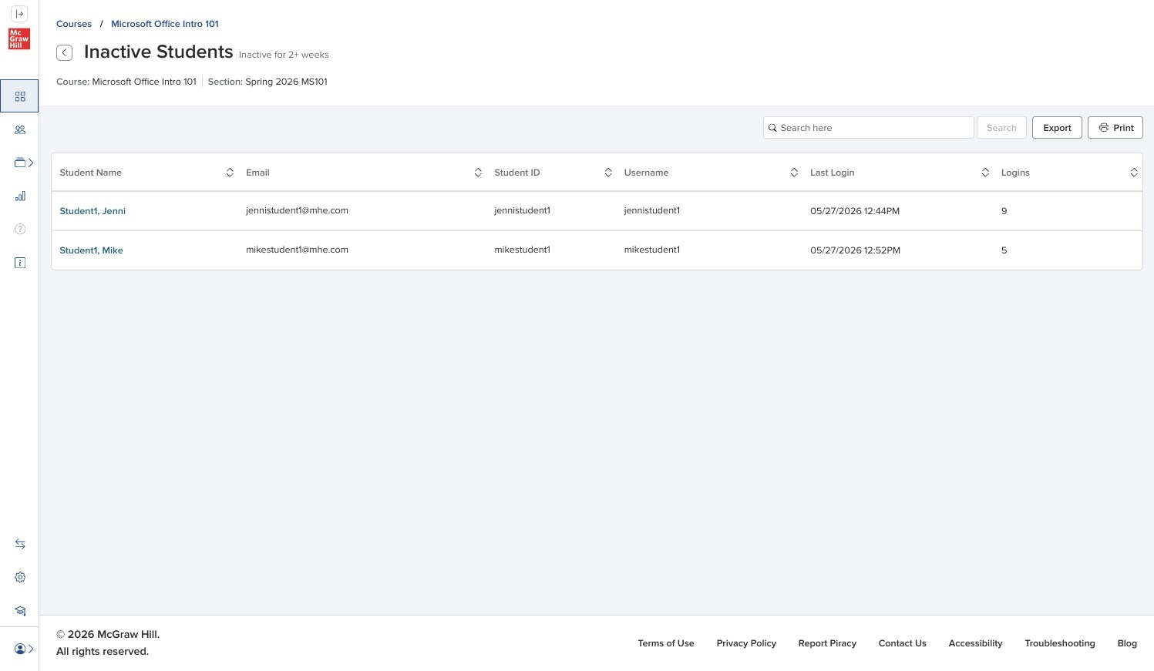Open the Report Piracy footer link
Viewport: 1154px width, 671px height.
click(x=827, y=643)
